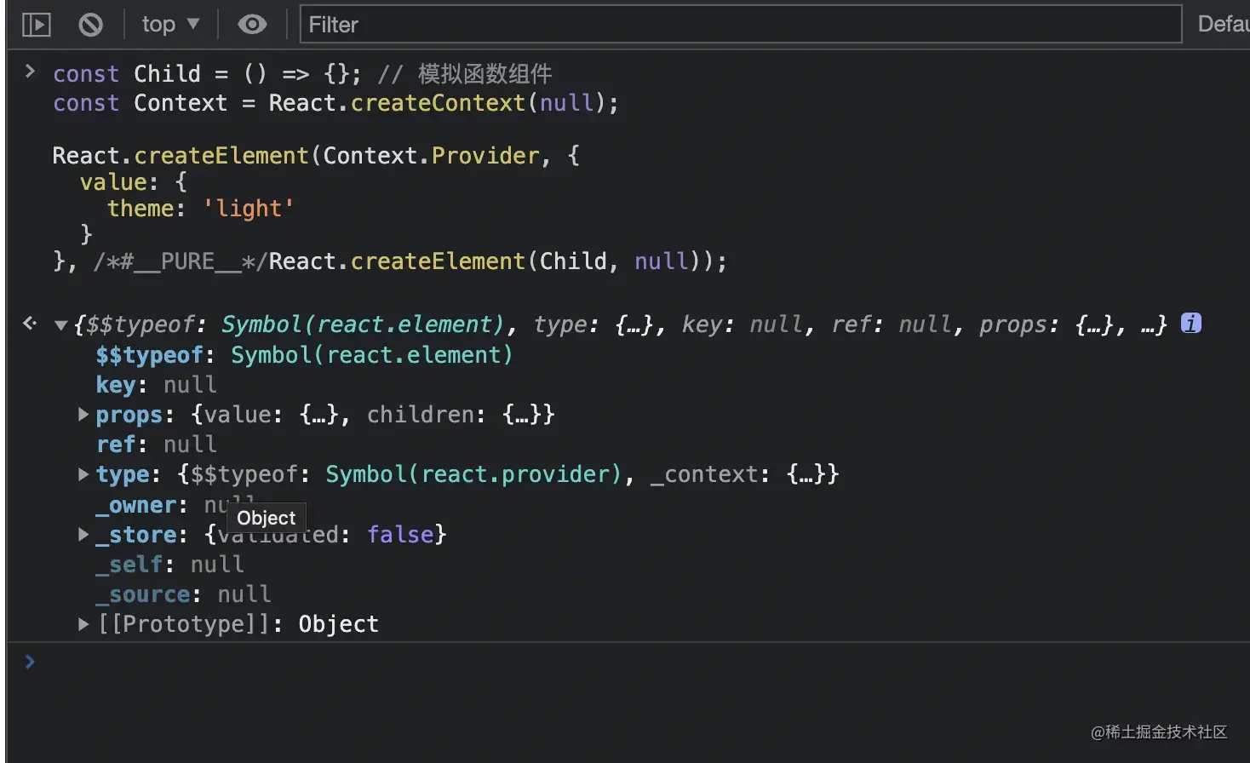The image size is (1250, 763).
Task: Focus the console Filter input field
Action: pos(741,24)
